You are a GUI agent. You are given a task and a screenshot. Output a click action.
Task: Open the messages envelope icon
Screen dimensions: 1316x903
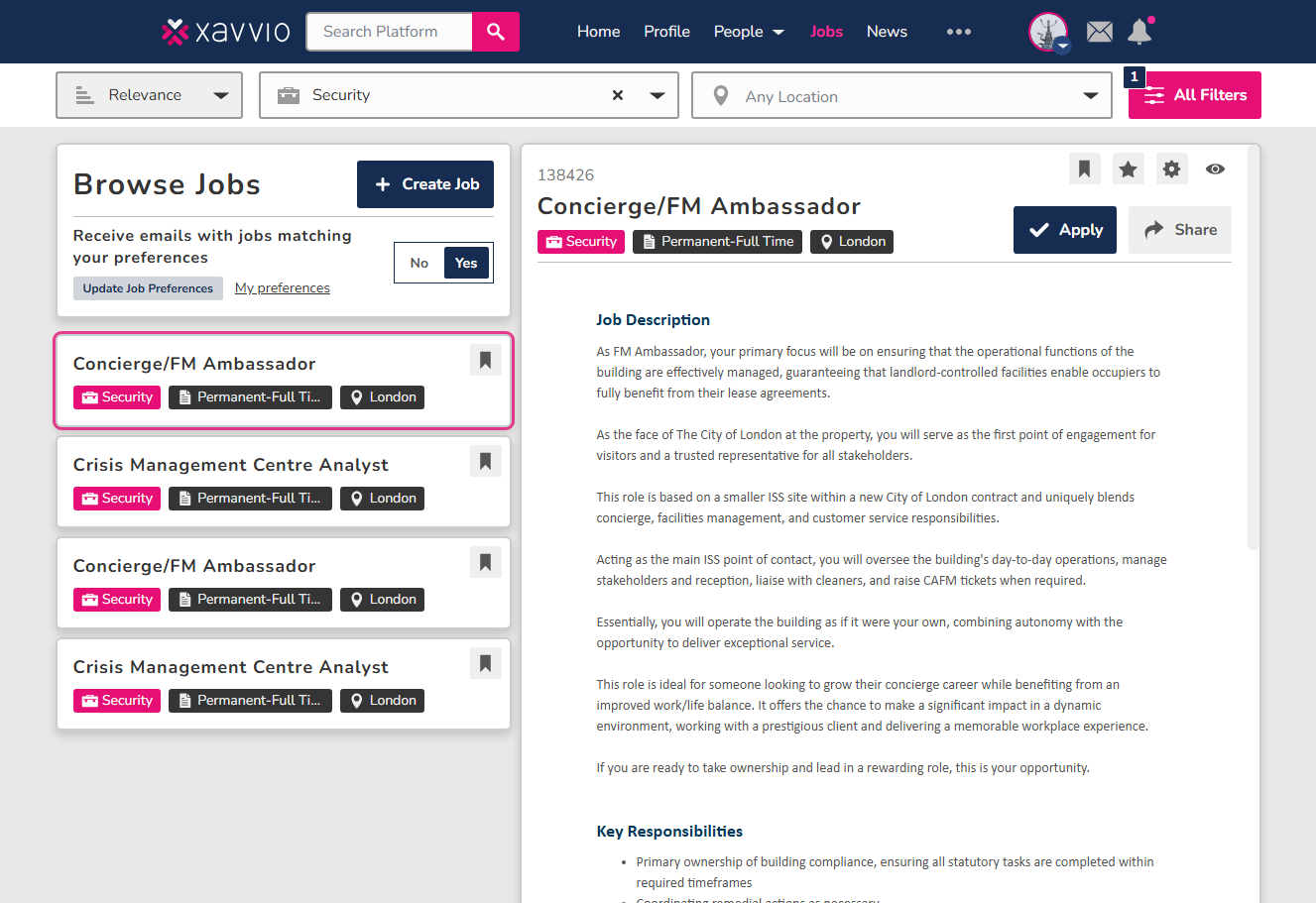(1099, 32)
